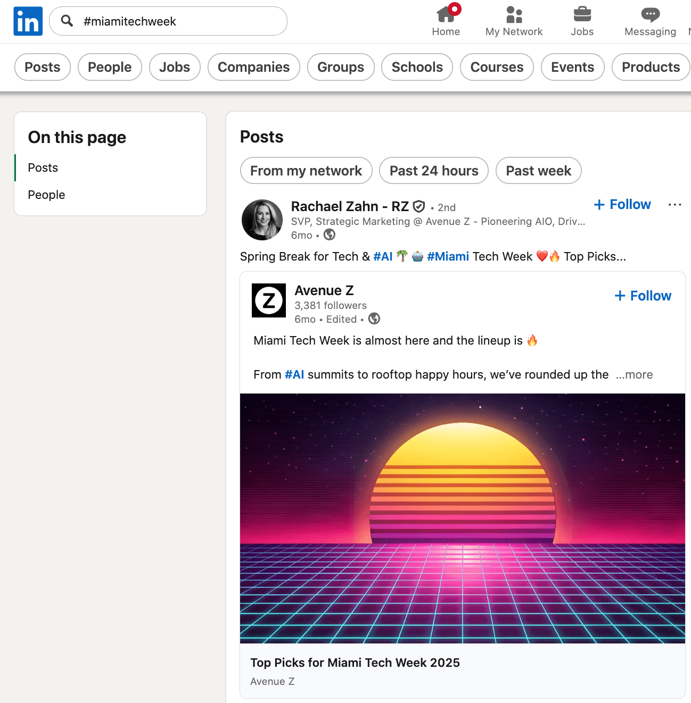Viewport: 691px width, 703px height.
Task: Open the Miami Tech Week sunset image
Action: click(x=462, y=518)
